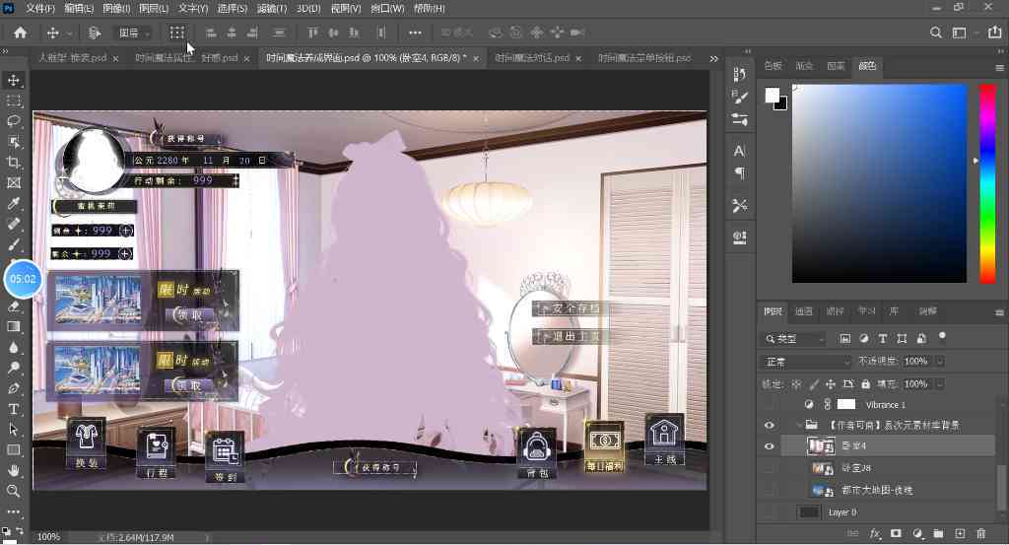
Task: Click the Home icon in options bar
Action: pos(21,33)
